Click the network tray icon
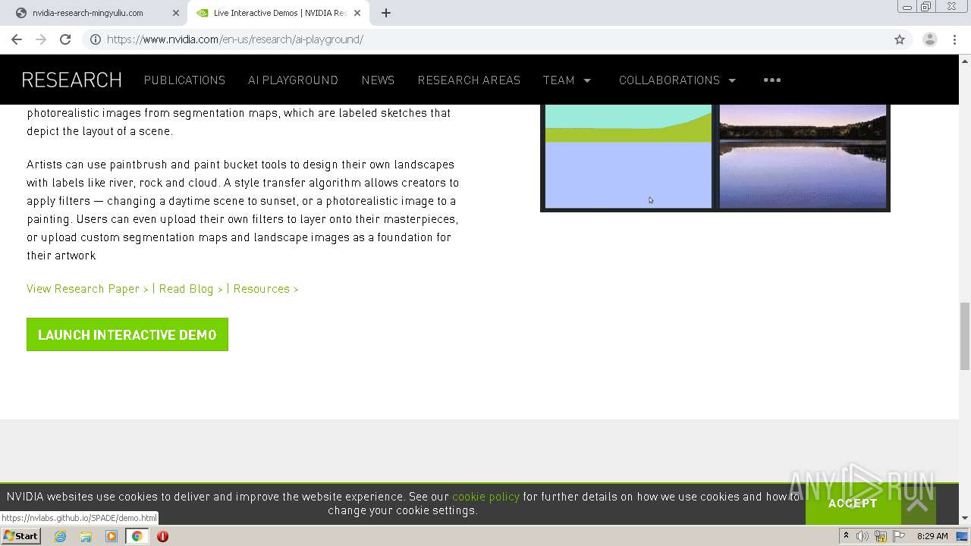This screenshot has width=971, height=546. click(881, 536)
